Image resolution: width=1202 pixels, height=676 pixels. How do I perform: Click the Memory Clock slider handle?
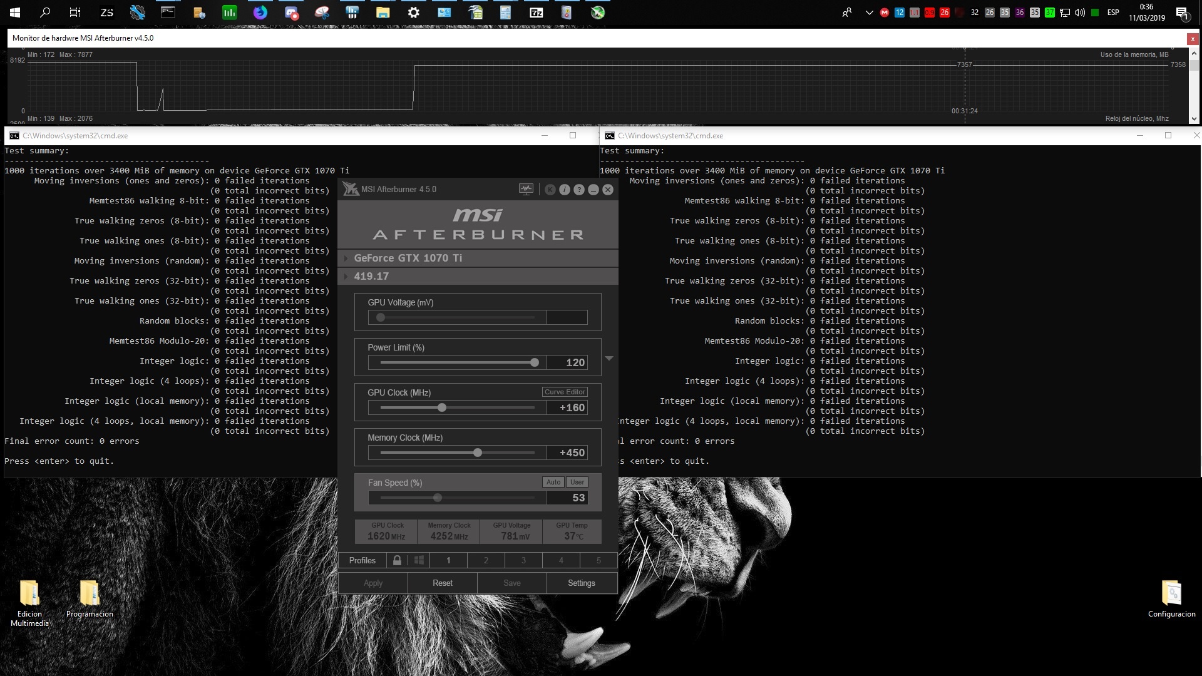(478, 453)
